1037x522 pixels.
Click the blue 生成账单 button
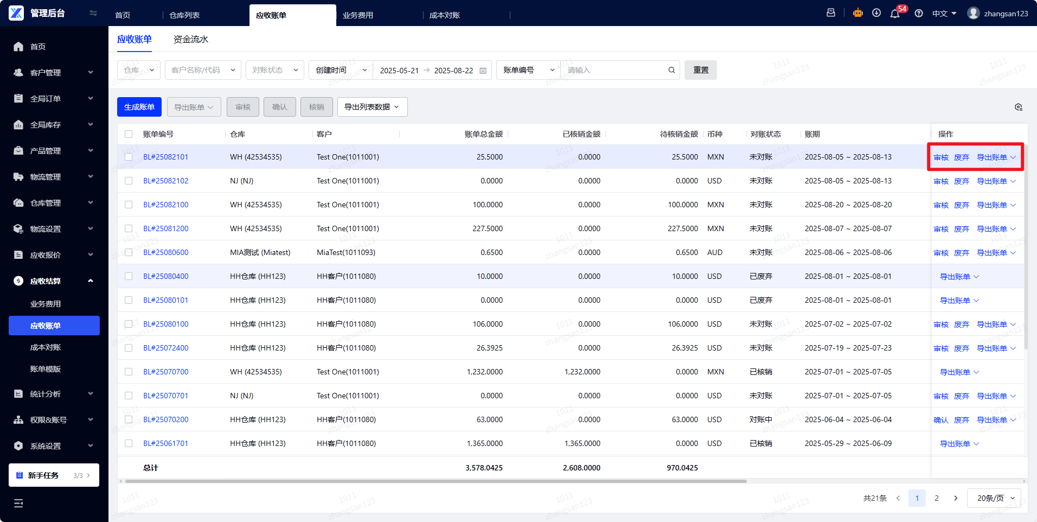tap(139, 107)
